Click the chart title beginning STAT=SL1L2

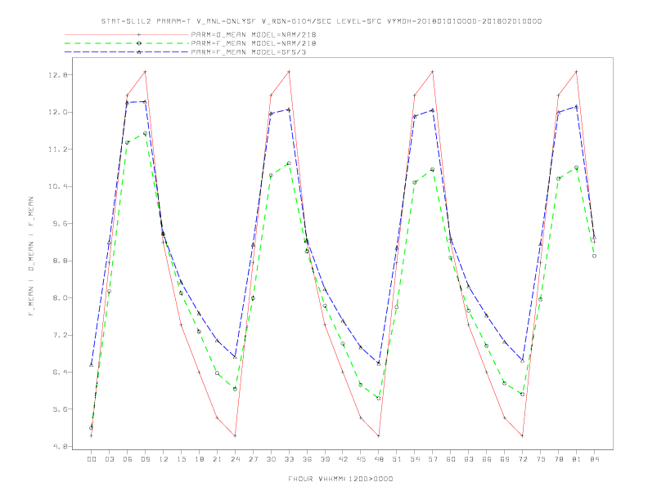coord(321,21)
